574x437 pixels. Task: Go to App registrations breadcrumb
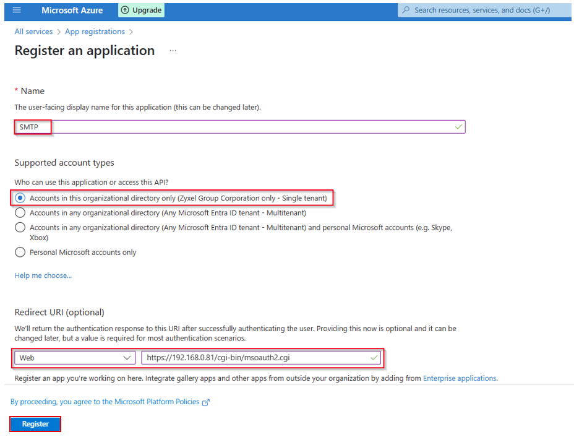[x=95, y=32]
